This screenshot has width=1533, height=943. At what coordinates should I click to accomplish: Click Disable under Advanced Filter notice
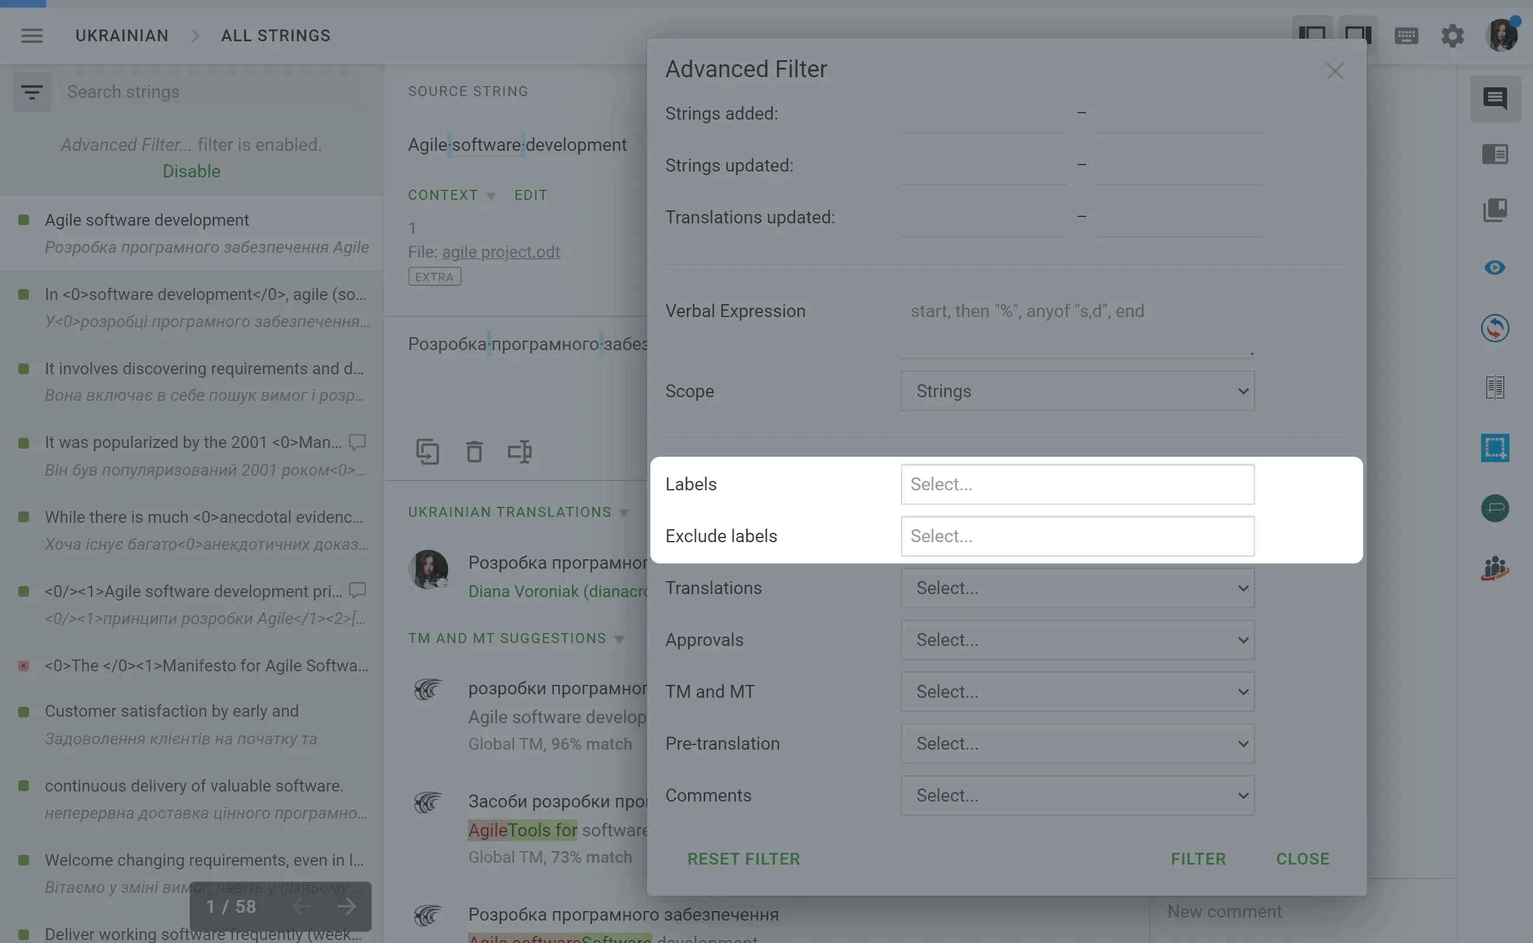[x=191, y=171]
